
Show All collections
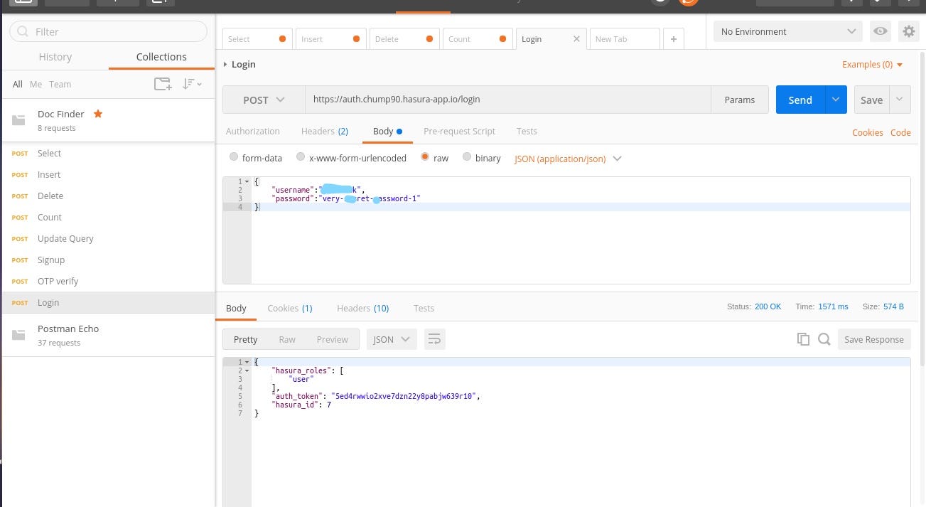pyautogui.click(x=18, y=84)
